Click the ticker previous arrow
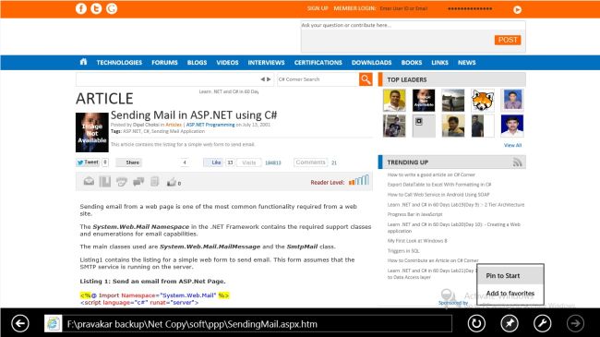This screenshot has width=600, height=337. 262,79
